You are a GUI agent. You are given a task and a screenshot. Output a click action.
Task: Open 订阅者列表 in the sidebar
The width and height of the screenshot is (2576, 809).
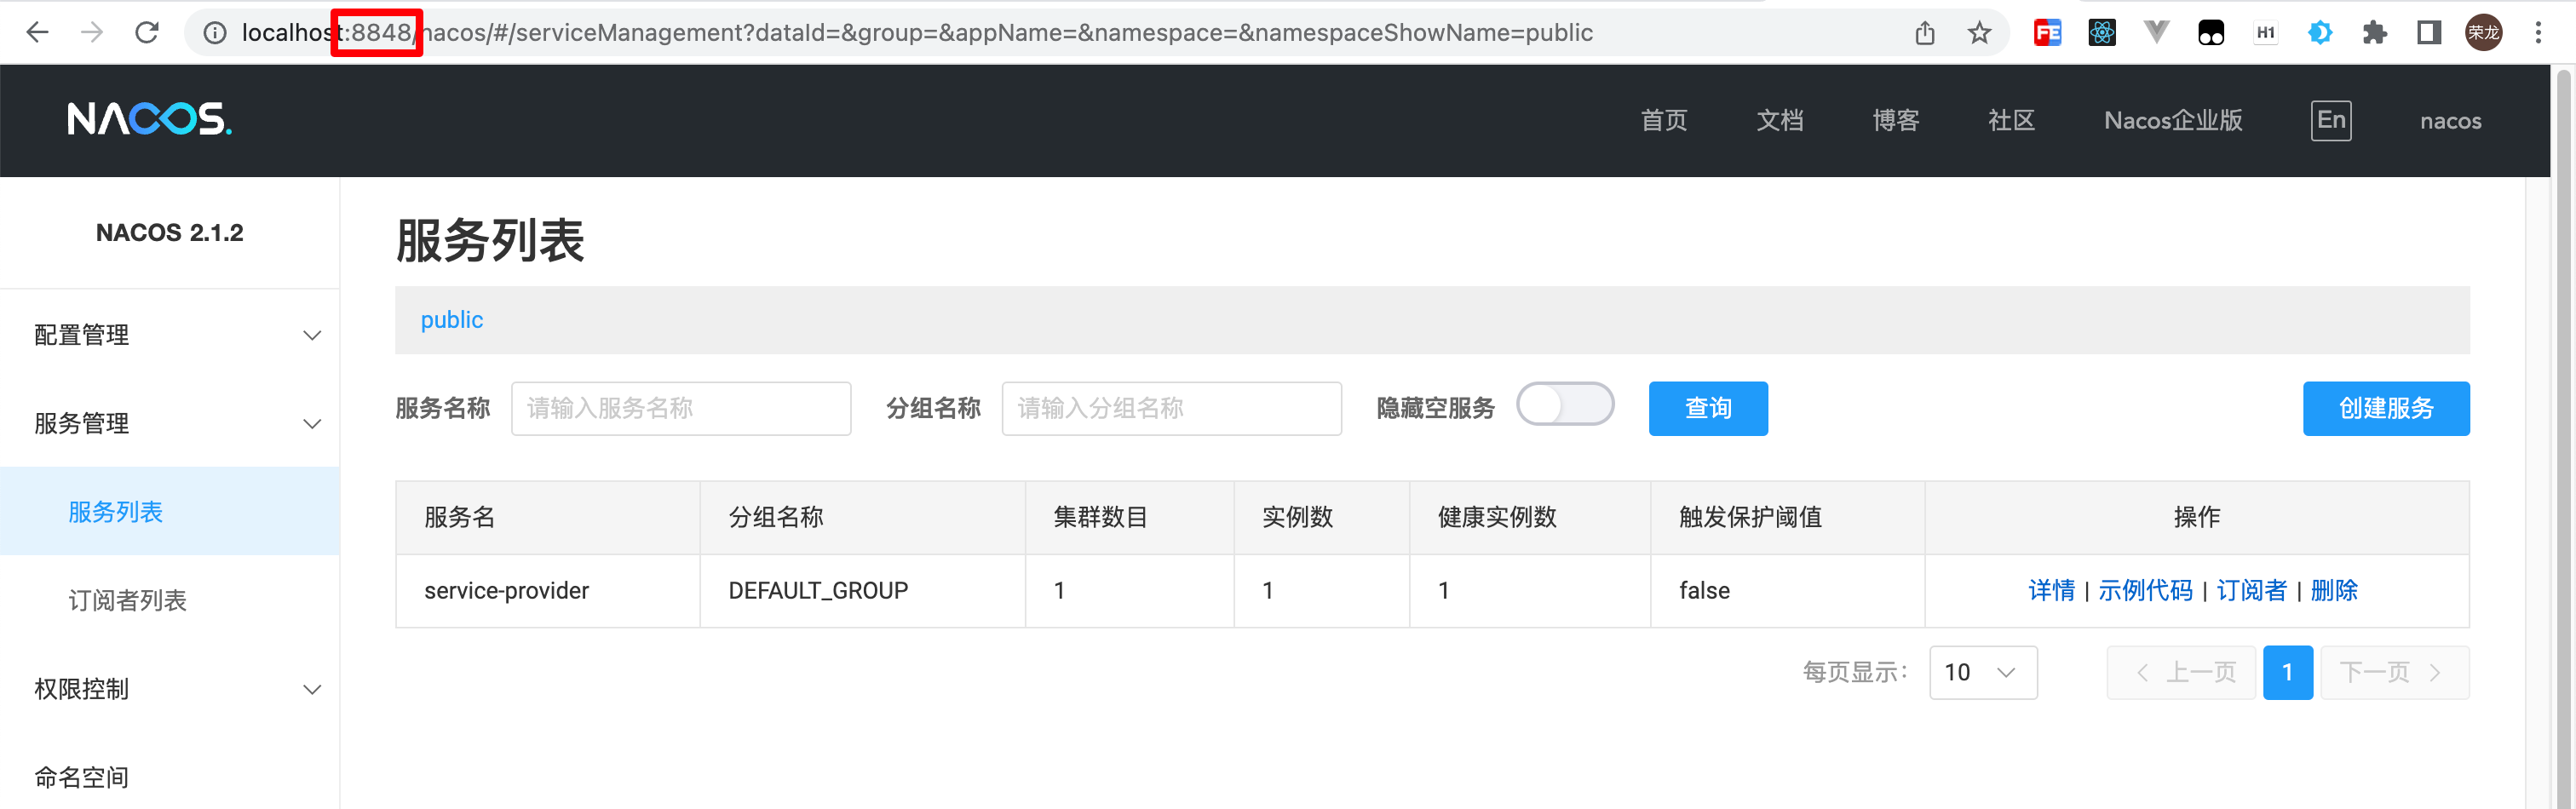[127, 600]
